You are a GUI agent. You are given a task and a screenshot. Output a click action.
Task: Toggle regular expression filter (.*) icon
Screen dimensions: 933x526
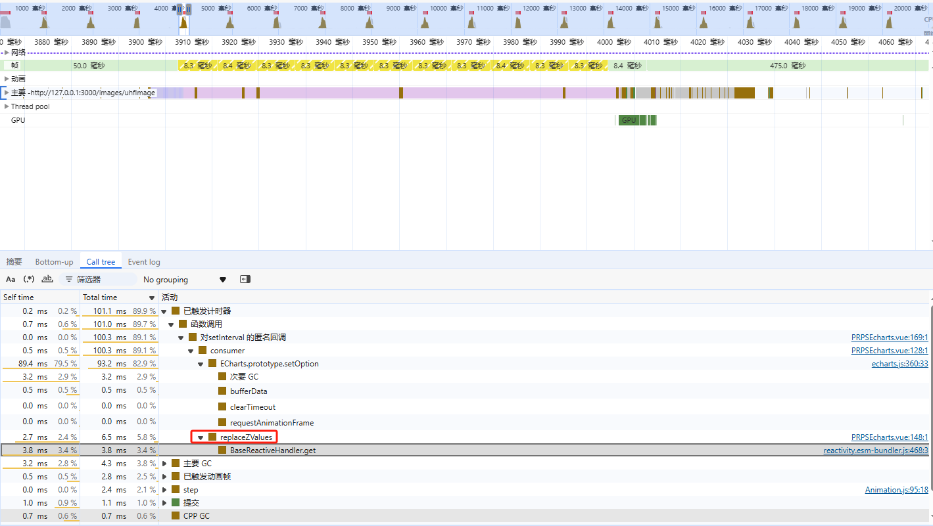click(29, 279)
